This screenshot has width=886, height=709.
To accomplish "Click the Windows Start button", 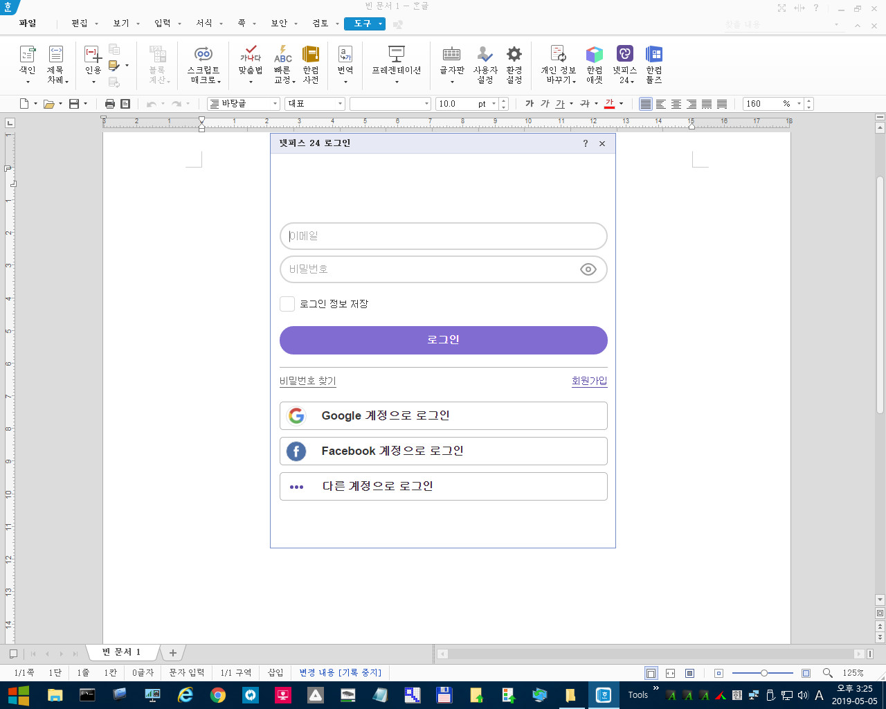I will [18, 695].
